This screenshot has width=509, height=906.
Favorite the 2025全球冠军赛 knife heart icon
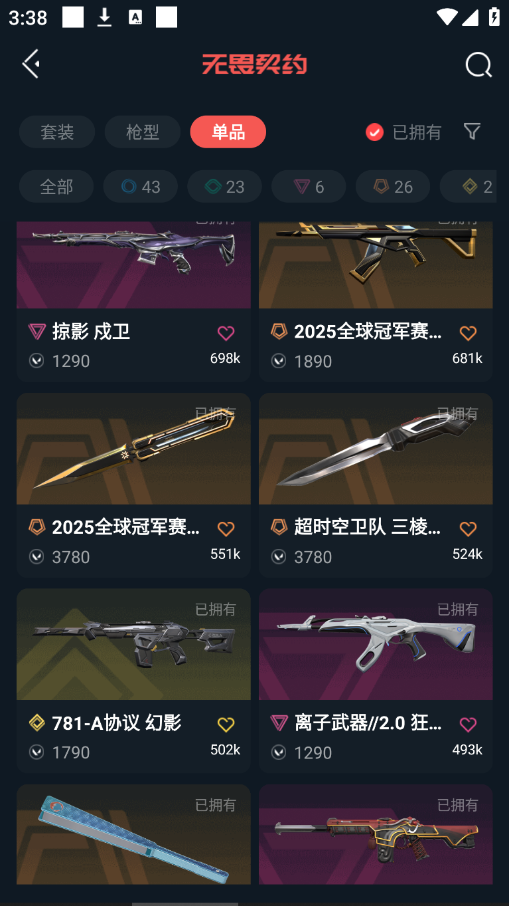(x=226, y=529)
